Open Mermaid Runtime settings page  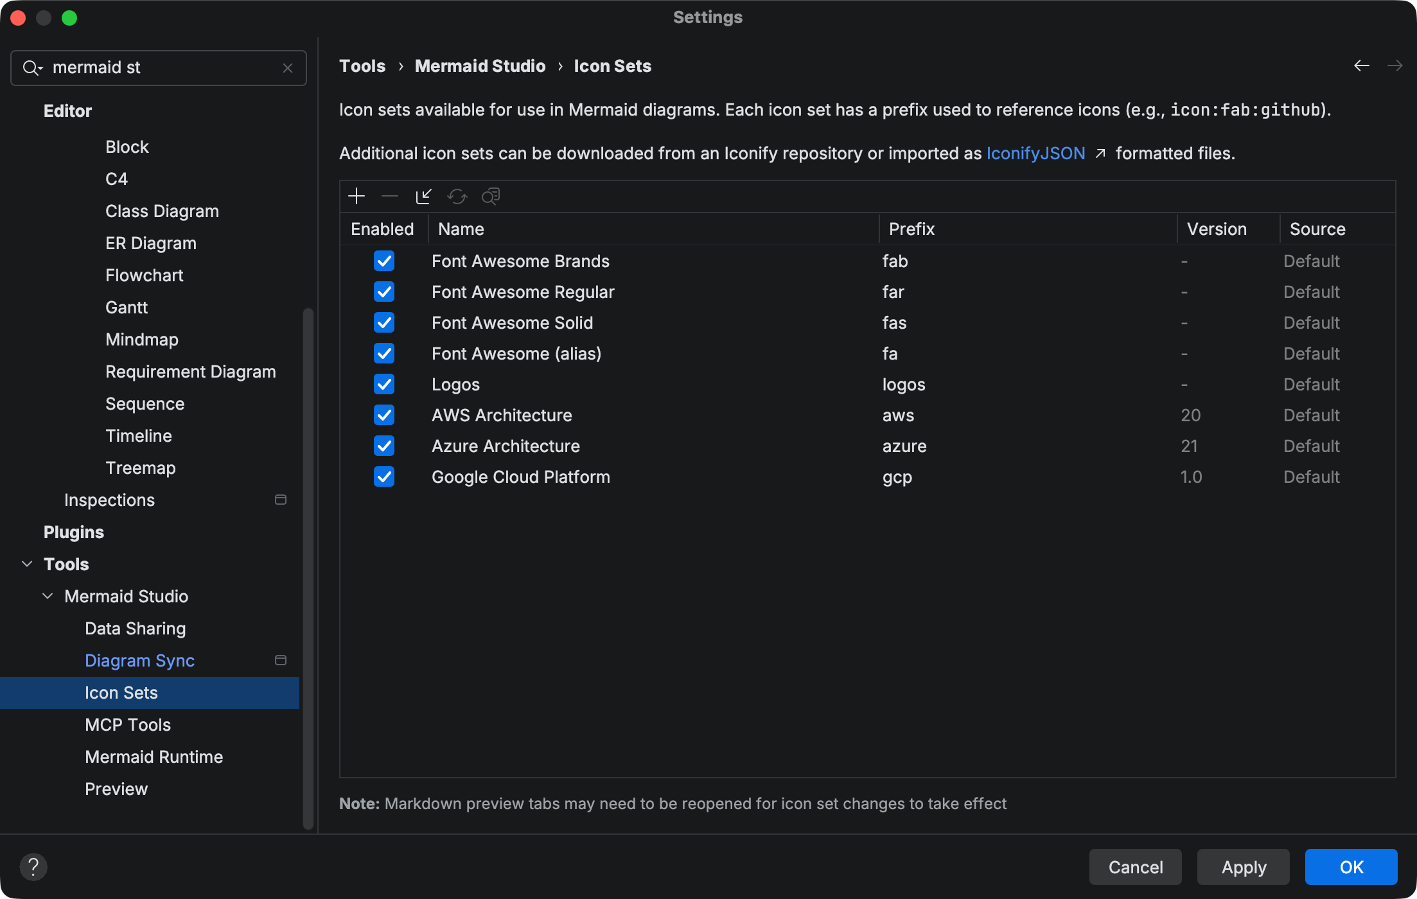point(154,756)
